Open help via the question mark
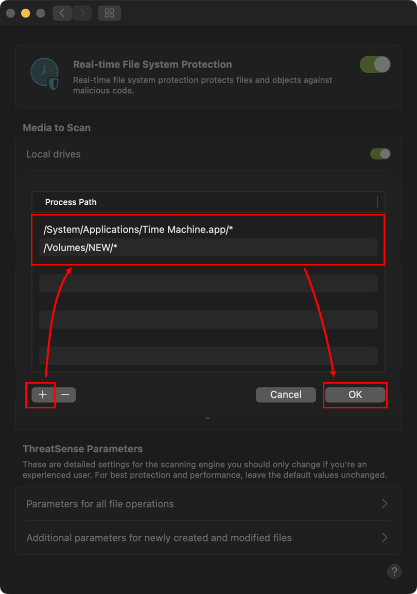417x594 pixels. [x=394, y=571]
